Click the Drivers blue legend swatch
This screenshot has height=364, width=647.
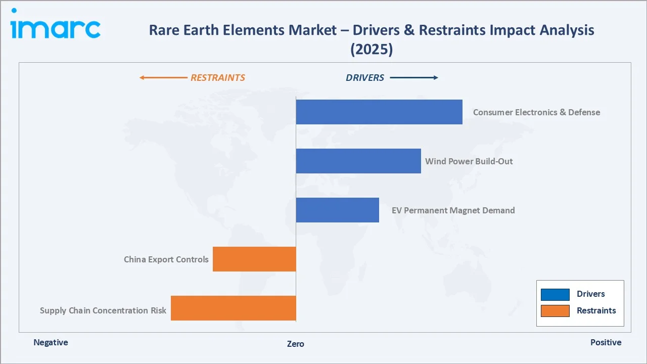[x=555, y=294]
